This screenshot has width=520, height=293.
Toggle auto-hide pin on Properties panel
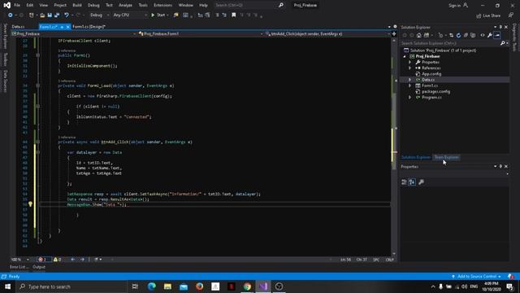tap(500, 166)
